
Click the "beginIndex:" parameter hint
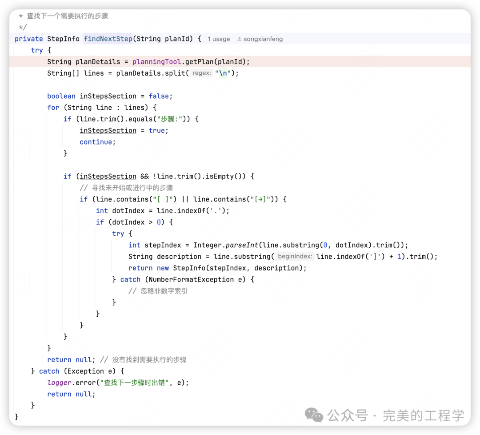pyautogui.click(x=295, y=257)
